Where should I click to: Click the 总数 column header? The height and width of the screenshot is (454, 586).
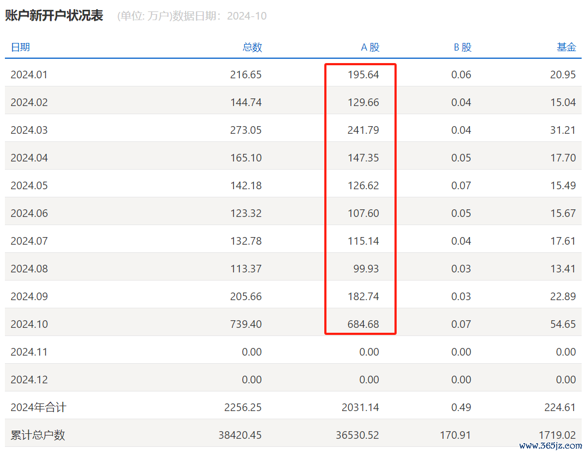pyautogui.click(x=252, y=47)
